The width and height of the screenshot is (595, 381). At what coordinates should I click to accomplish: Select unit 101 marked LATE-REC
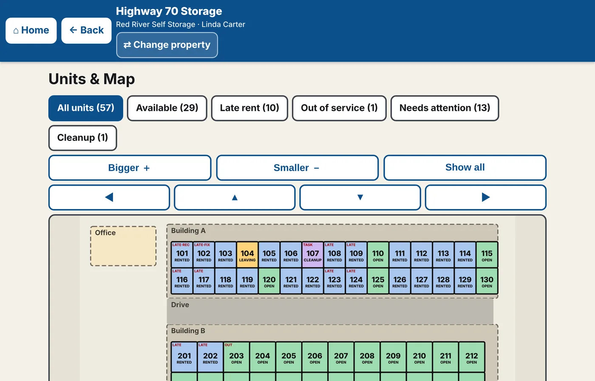[x=182, y=254]
